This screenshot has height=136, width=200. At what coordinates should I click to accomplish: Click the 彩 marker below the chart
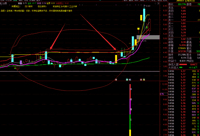130,79
